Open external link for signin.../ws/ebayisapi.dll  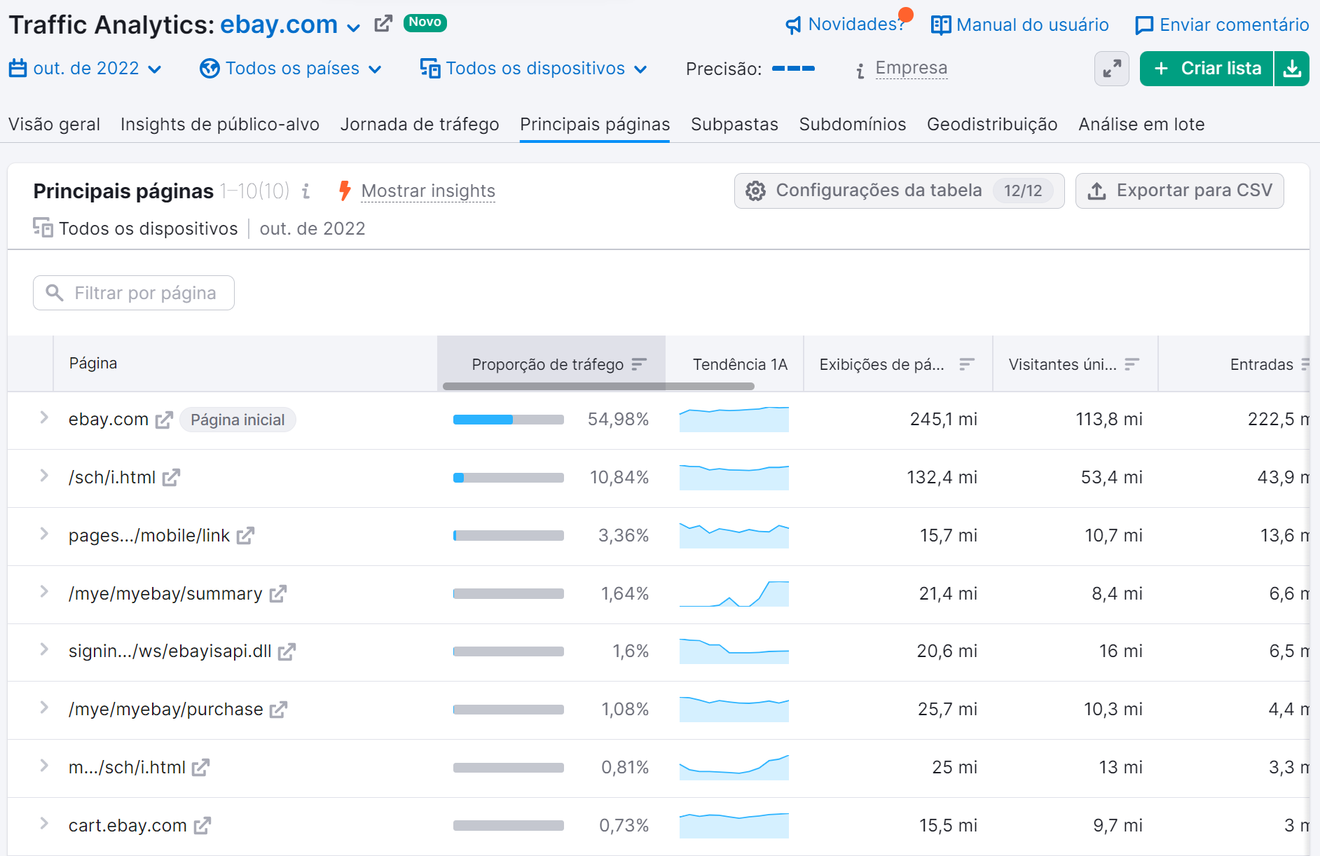tap(287, 651)
